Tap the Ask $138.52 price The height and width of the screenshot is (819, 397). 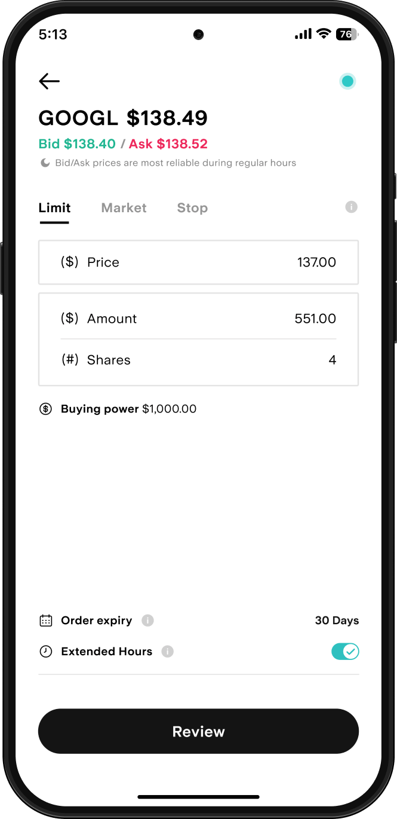pos(168,144)
